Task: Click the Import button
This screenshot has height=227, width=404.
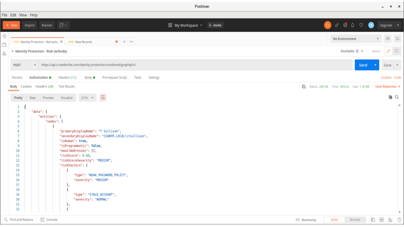Action: pyautogui.click(x=29, y=25)
